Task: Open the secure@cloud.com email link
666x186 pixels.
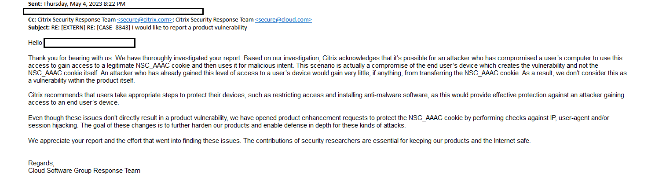Action: (x=283, y=20)
